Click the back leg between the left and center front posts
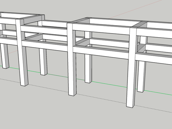Viewport: 172px width, 129px height. tap(43, 62)
